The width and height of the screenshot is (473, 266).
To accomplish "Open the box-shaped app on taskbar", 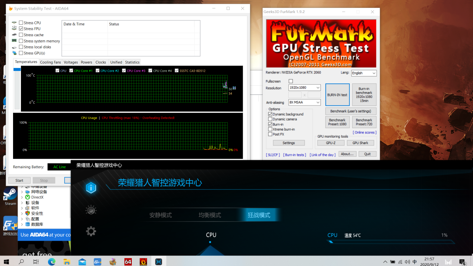I will click(113, 262).
